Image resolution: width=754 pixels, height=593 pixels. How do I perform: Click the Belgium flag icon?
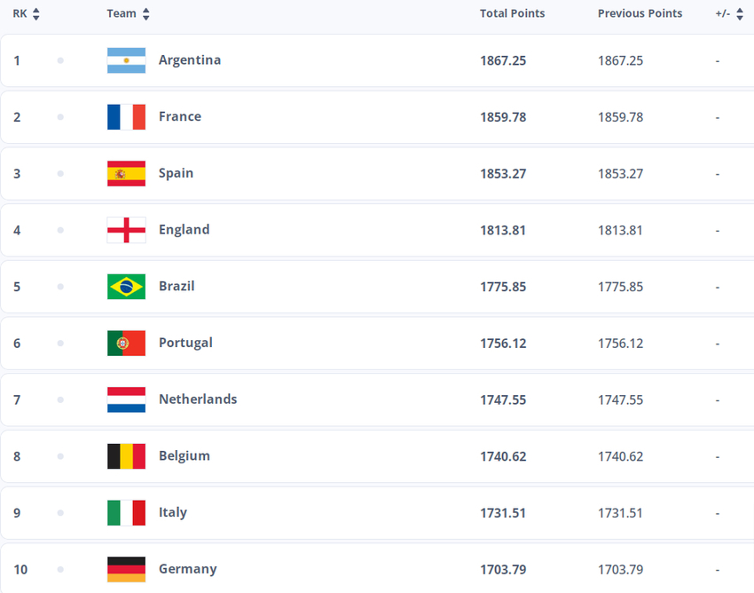tap(126, 456)
